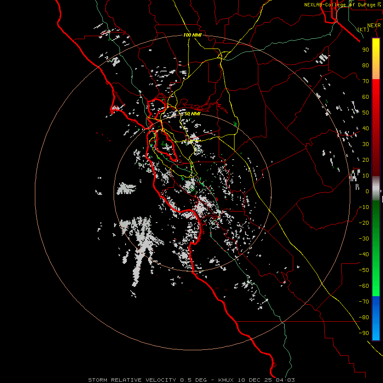Click the gray zero band of velocity scale
Image resolution: width=383 pixels, height=383 pixels.
pyautogui.click(x=376, y=189)
